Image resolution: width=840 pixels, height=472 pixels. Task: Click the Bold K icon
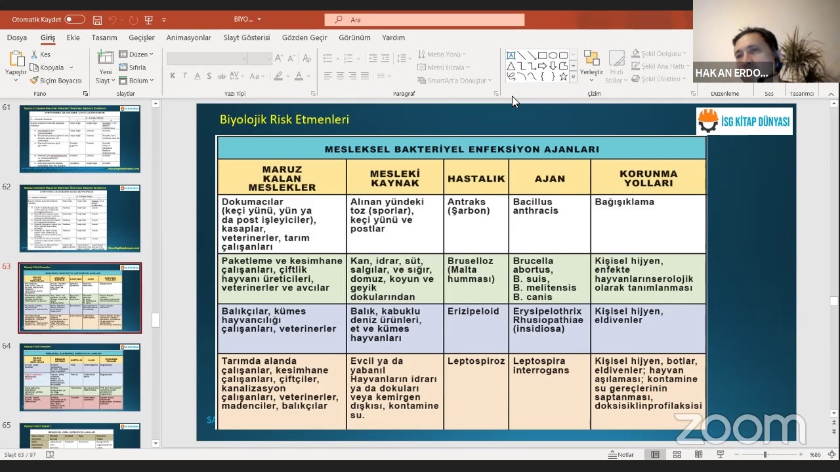(x=173, y=76)
